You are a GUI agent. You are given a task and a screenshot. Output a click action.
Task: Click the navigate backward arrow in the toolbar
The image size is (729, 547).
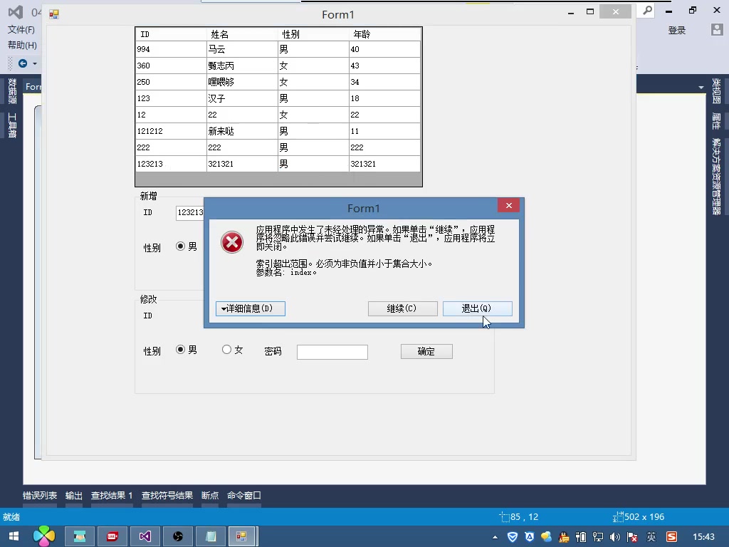click(x=23, y=63)
